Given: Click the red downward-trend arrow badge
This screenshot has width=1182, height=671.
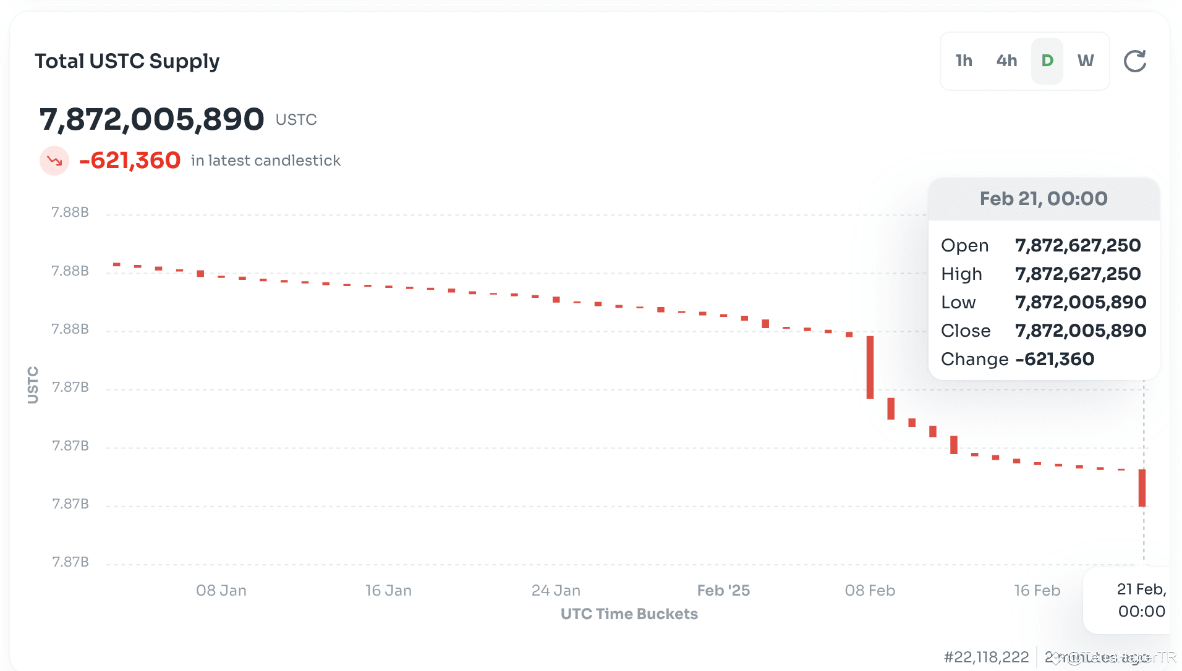Looking at the screenshot, I should pos(54,160).
